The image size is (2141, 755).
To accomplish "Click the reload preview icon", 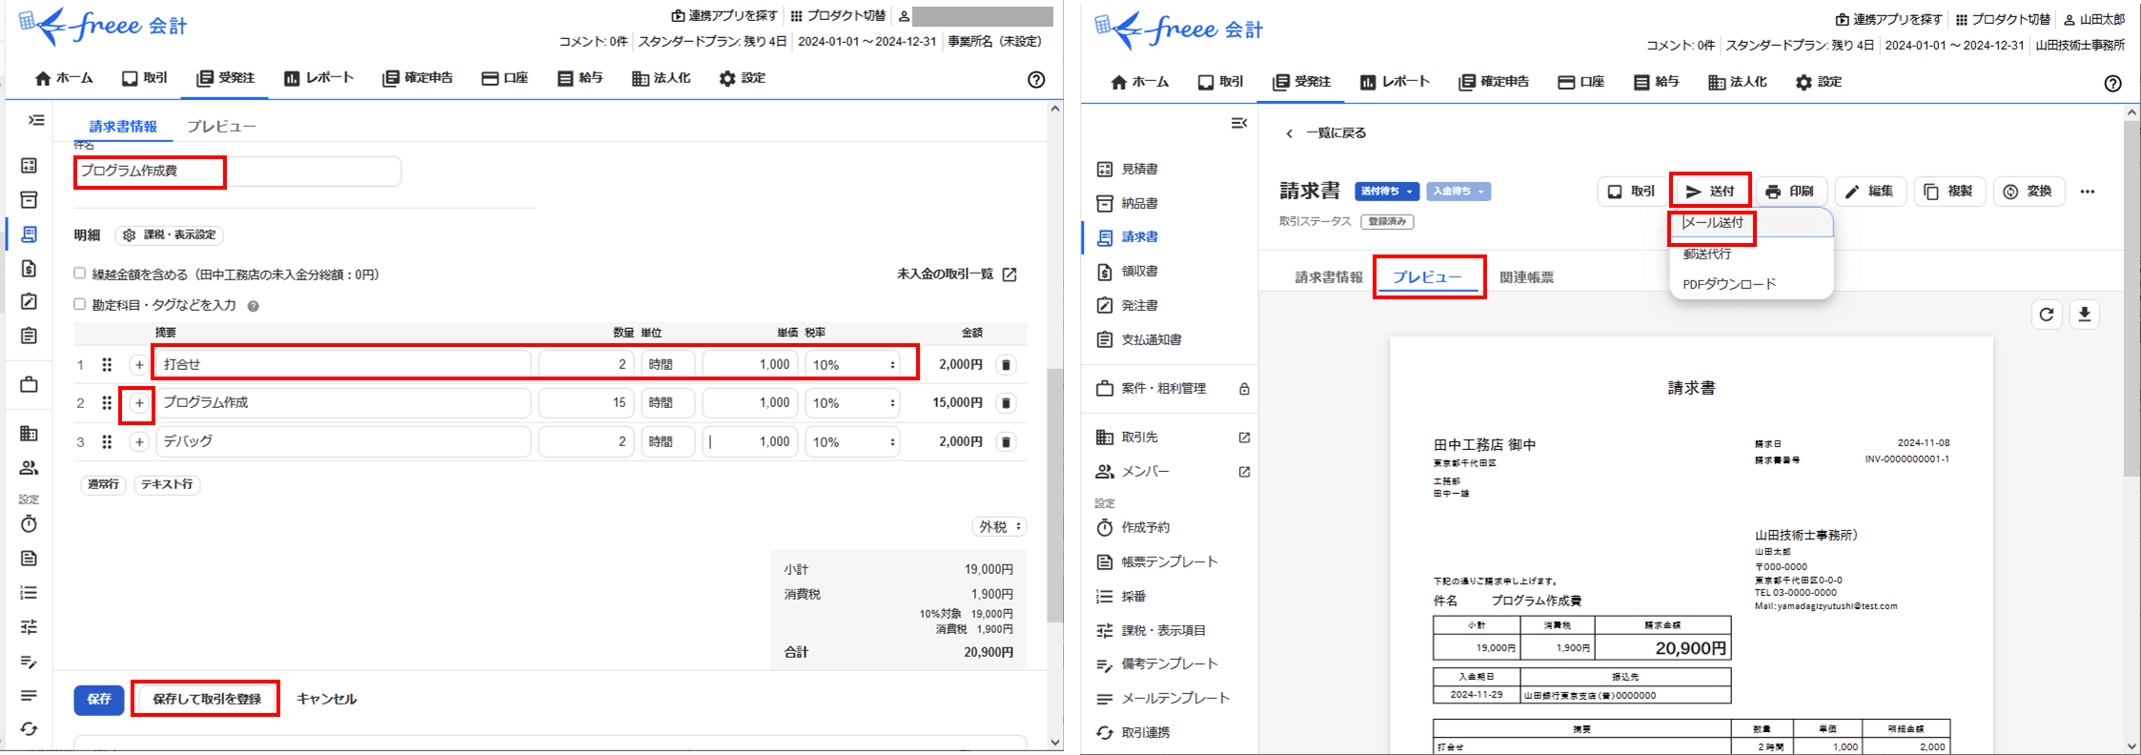I will (x=2046, y=315).
